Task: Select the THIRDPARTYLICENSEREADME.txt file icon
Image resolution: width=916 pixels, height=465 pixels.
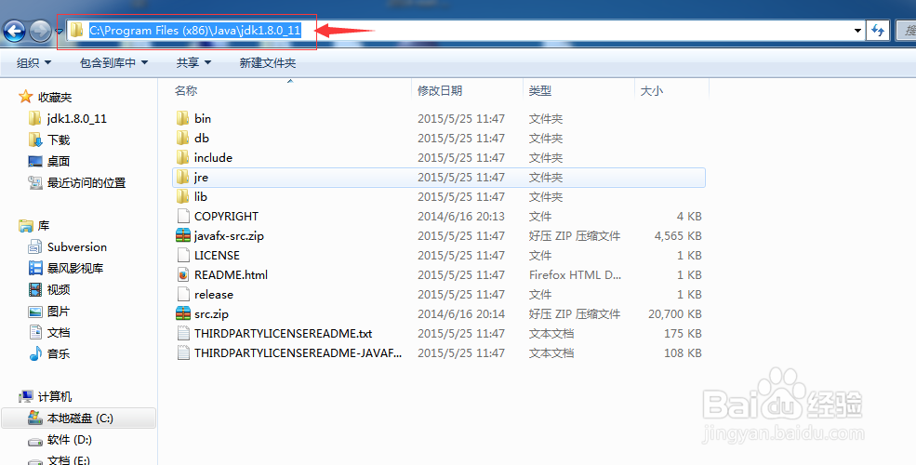Action: [x=183, y=334]
